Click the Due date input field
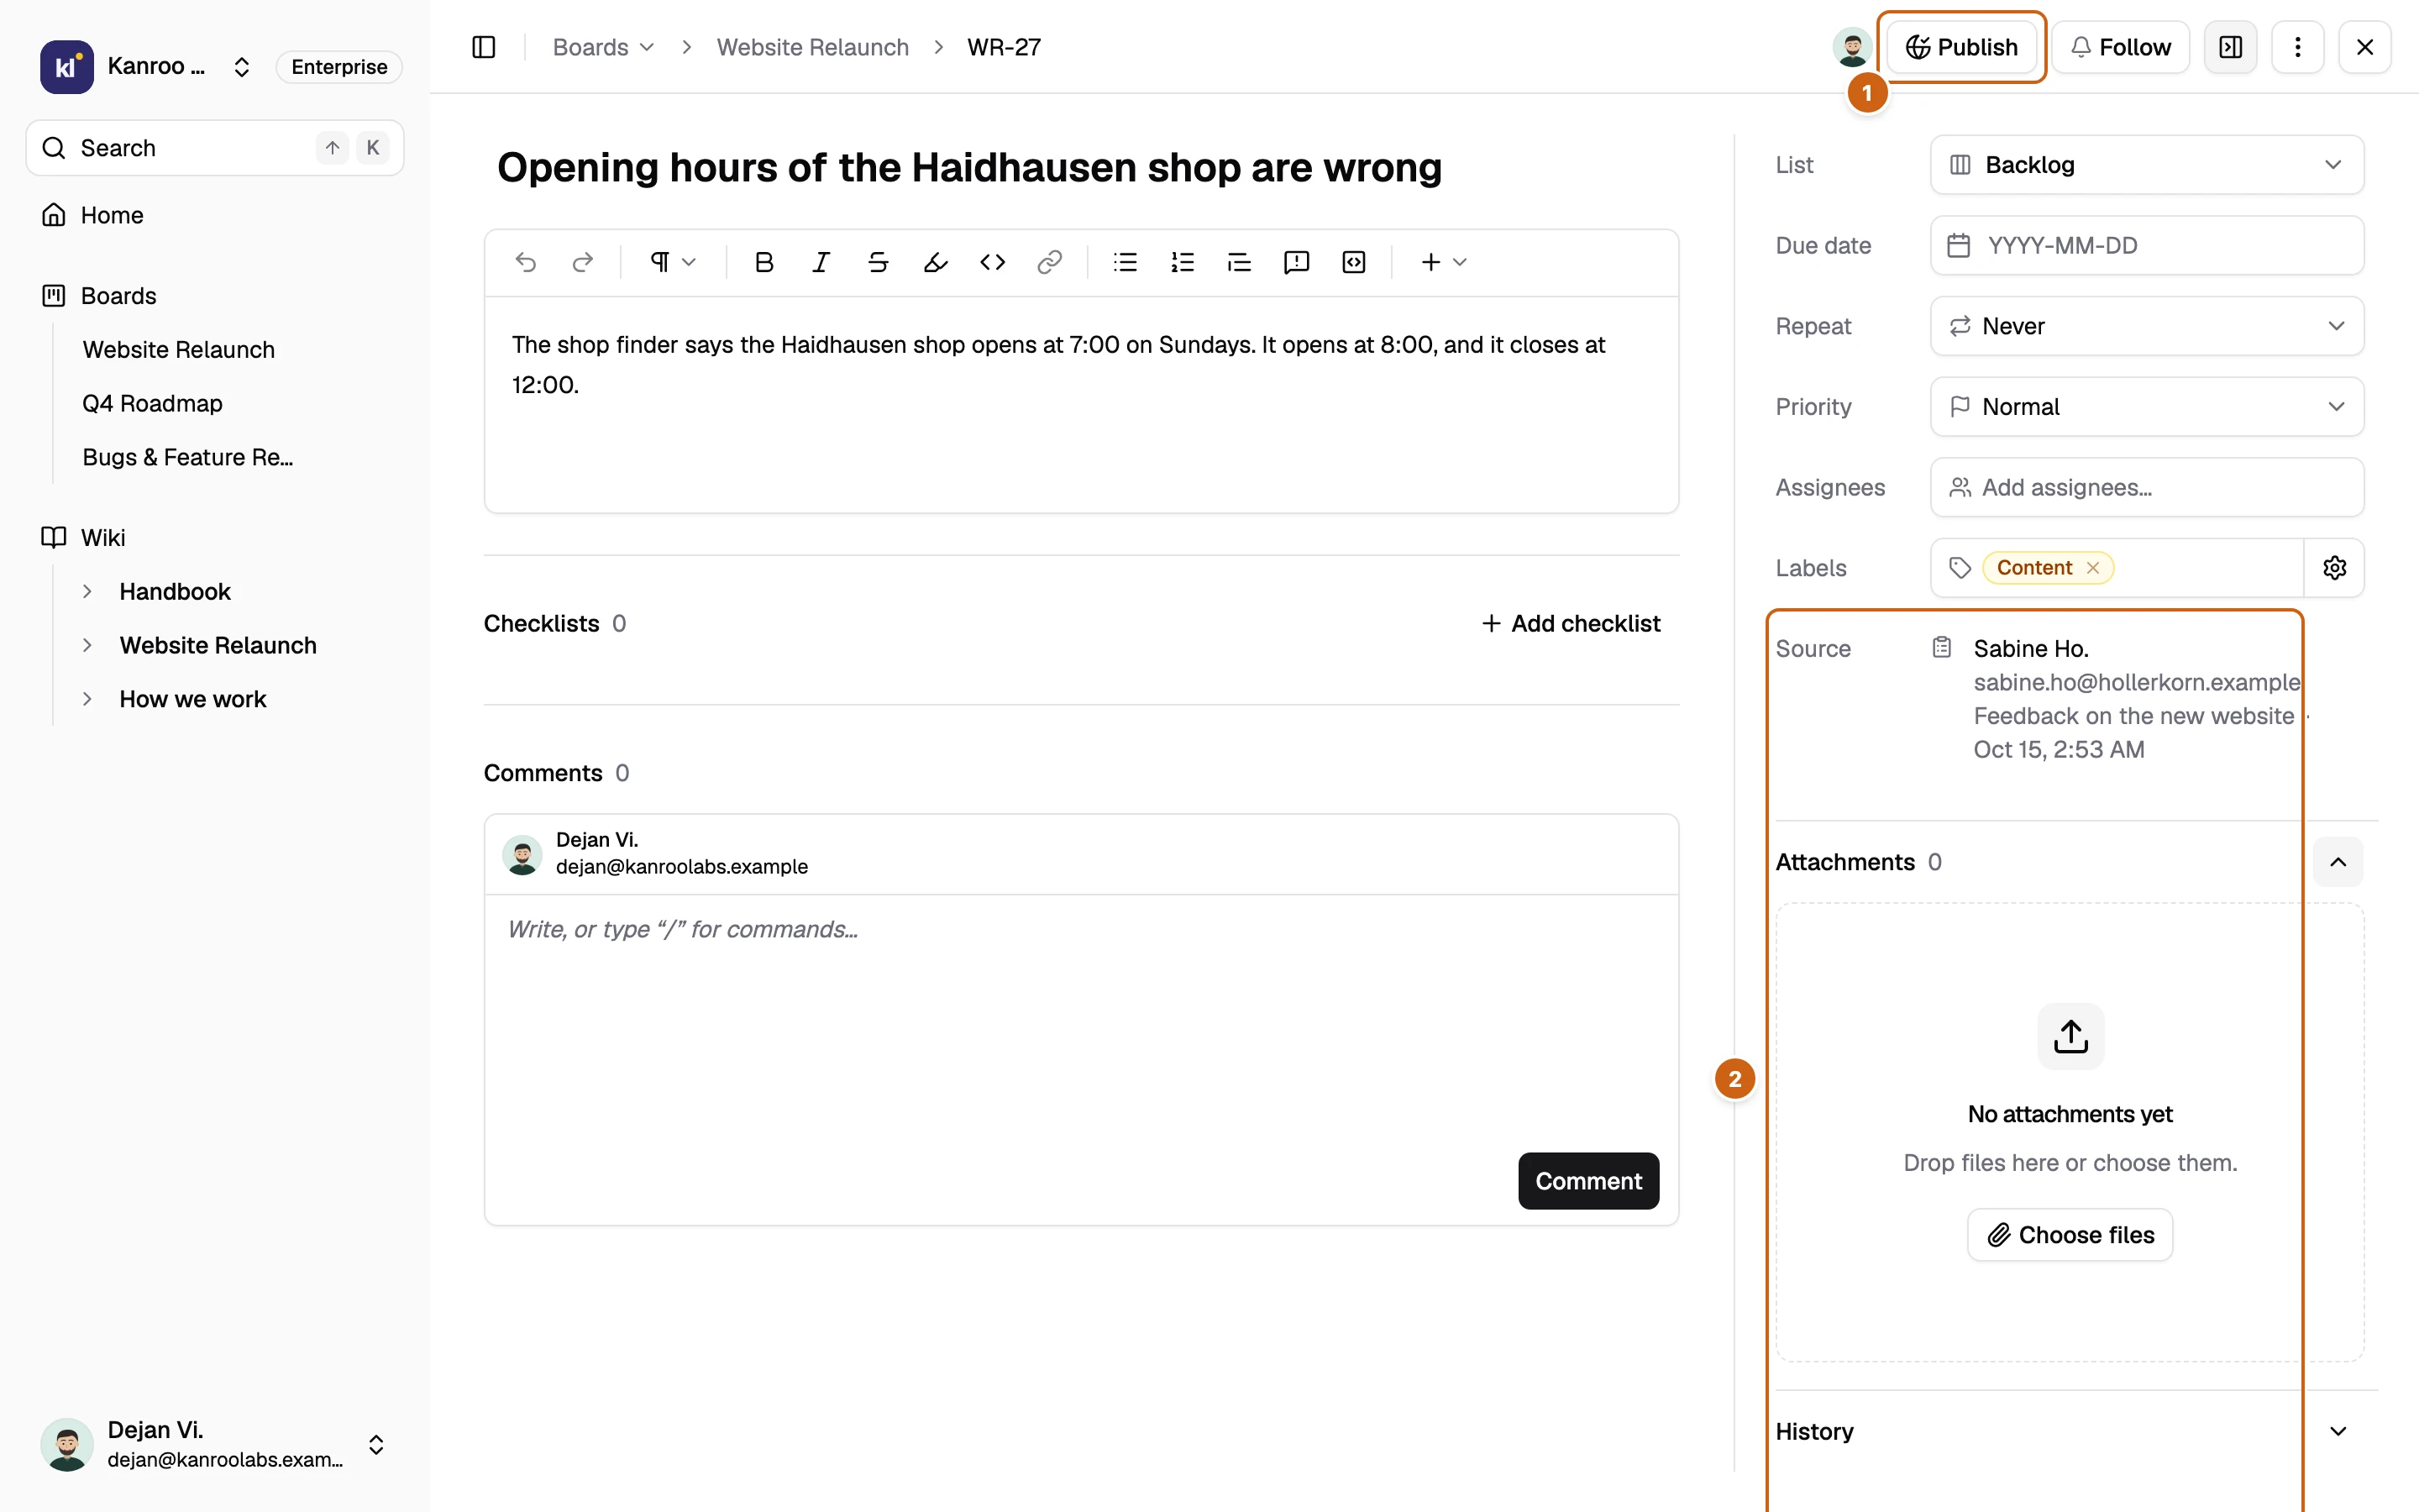This screenshot has height=1512, width=2419. pyautogui.click(x=2146, y=245)
